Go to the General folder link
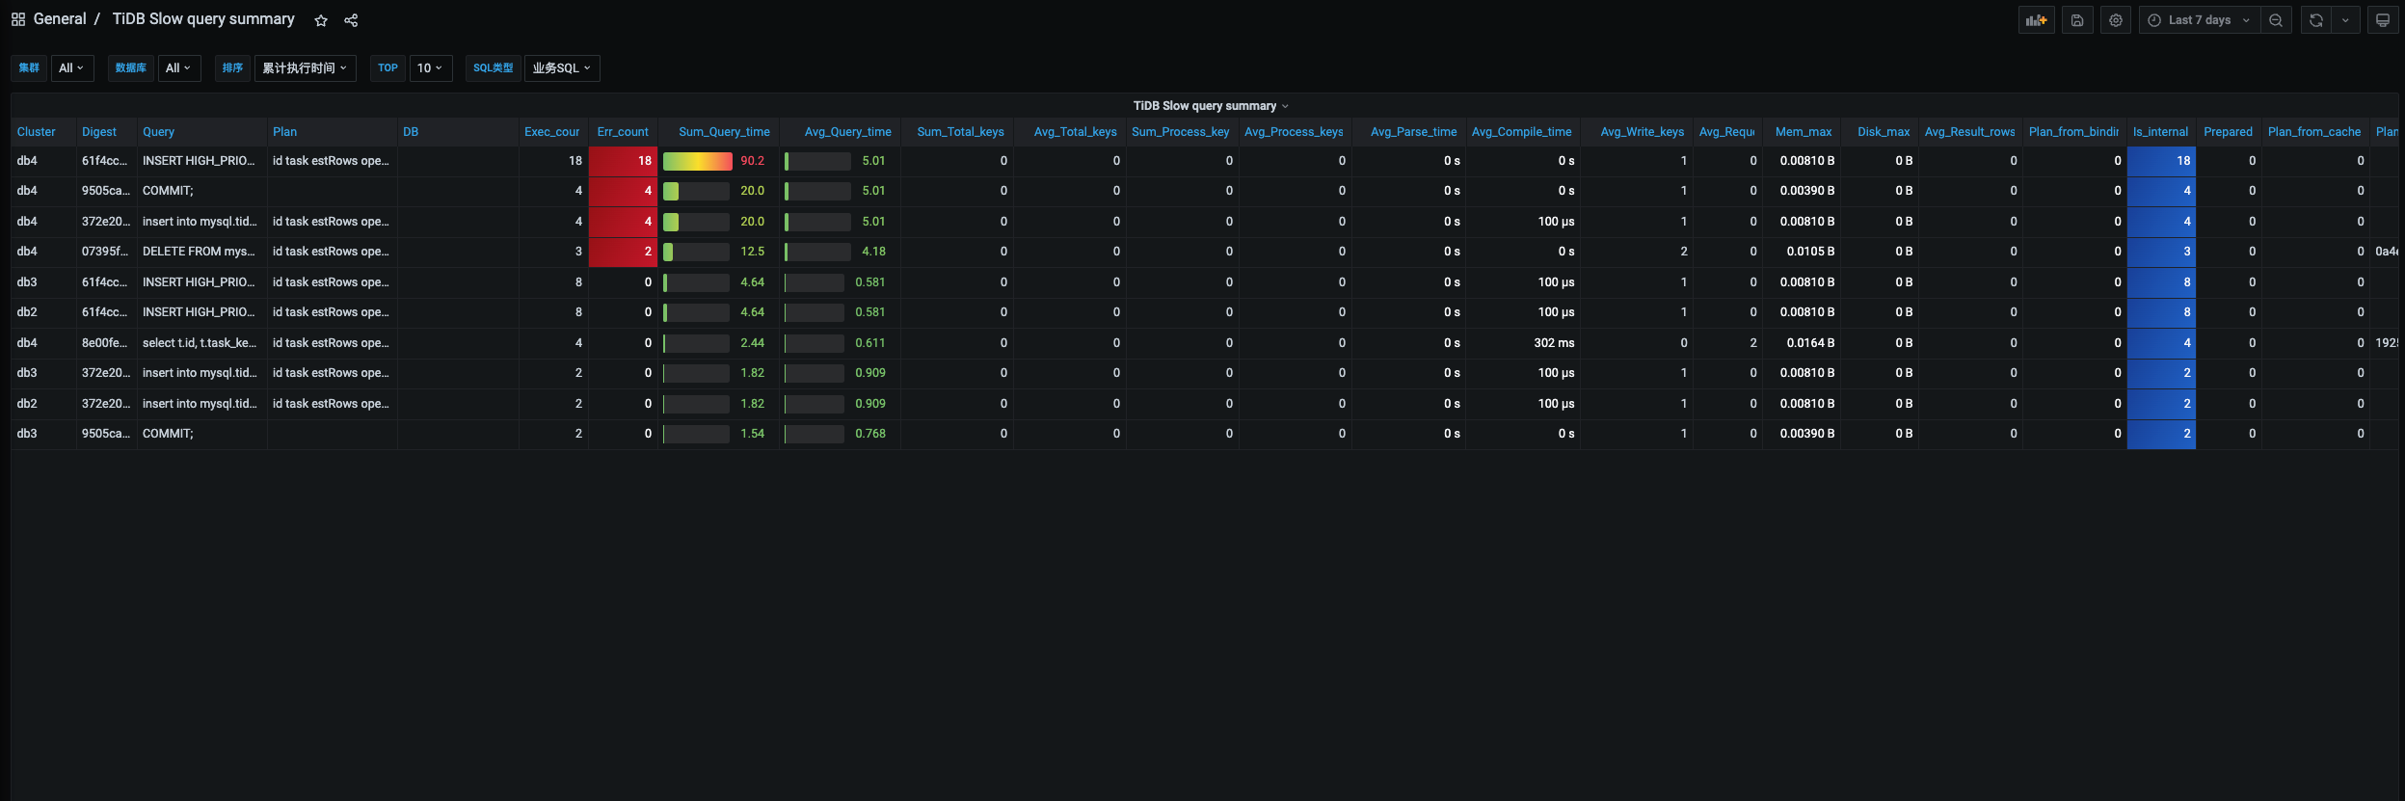The width and height of the screenshot is (2405, 801). 60,19
